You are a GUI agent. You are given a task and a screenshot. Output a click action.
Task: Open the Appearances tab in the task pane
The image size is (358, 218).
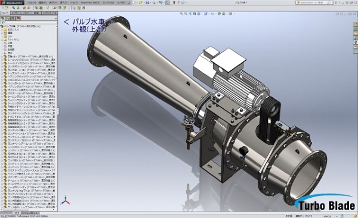click(356, 42)
